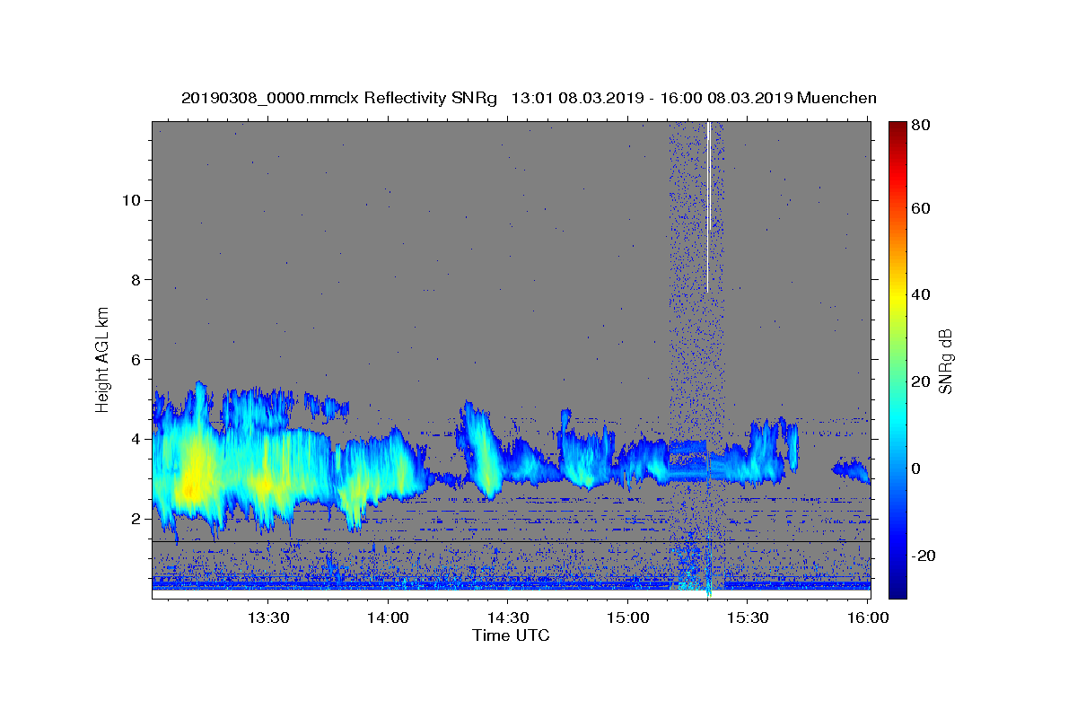Click the 14:30 time tick label
This screenshot has width=1077, height=718.
pos(507,617)
